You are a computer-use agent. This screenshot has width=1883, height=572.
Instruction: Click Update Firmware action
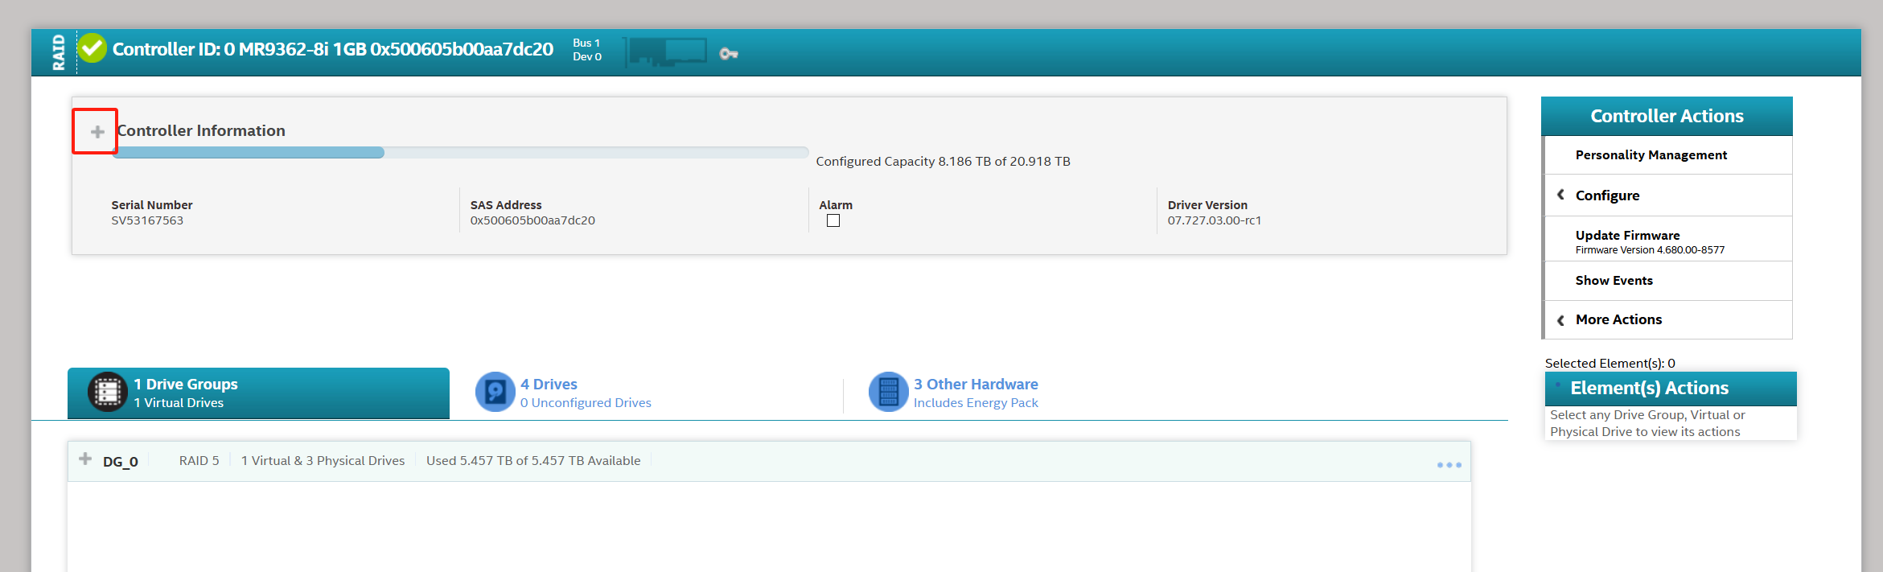1627,236
